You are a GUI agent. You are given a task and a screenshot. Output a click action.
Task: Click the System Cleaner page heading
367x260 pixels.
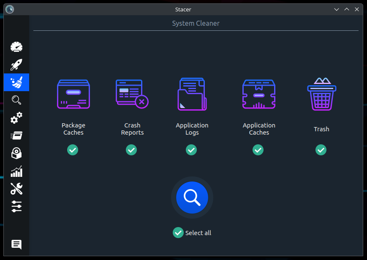click(x=196, y=23)
